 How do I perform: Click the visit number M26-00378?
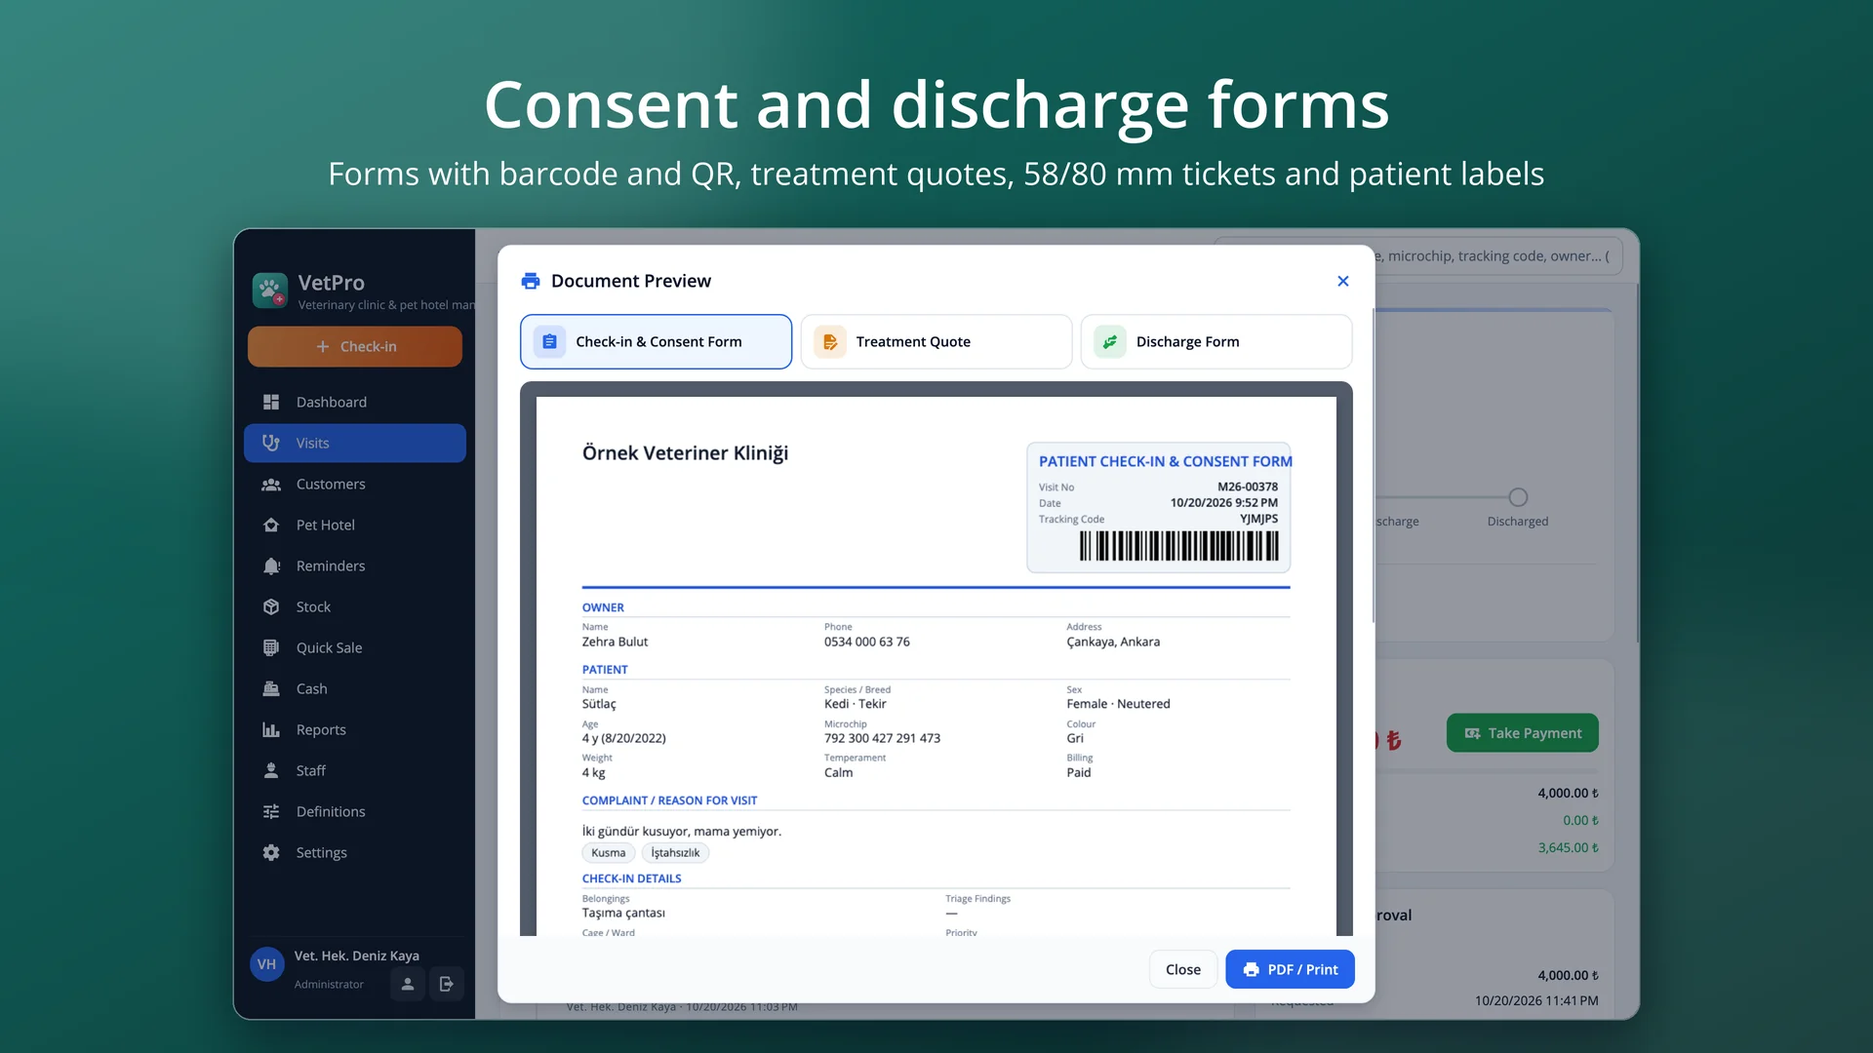pos(1247,487)
